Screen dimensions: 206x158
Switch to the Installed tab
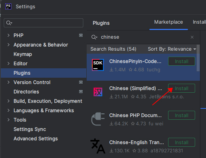click(199, 22)
